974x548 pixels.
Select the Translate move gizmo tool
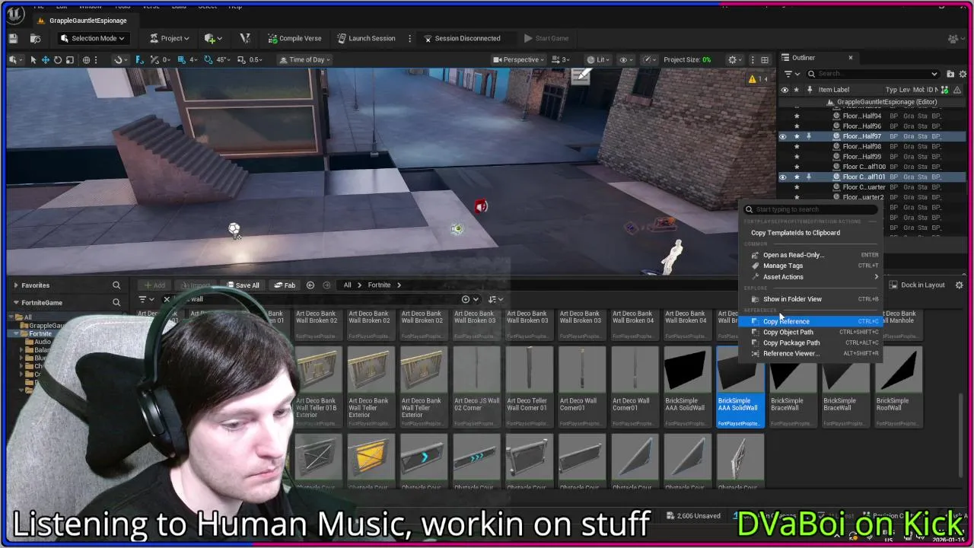pyautogui.click(x=46, y=59)
